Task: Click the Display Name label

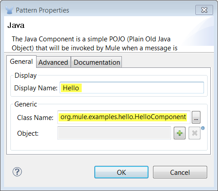Action: pyautogui.click(x=36, y=88)
